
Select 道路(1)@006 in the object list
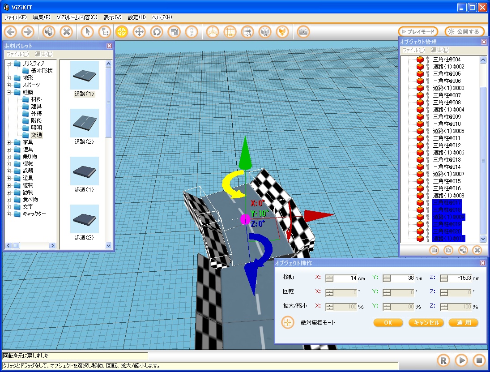448,153
